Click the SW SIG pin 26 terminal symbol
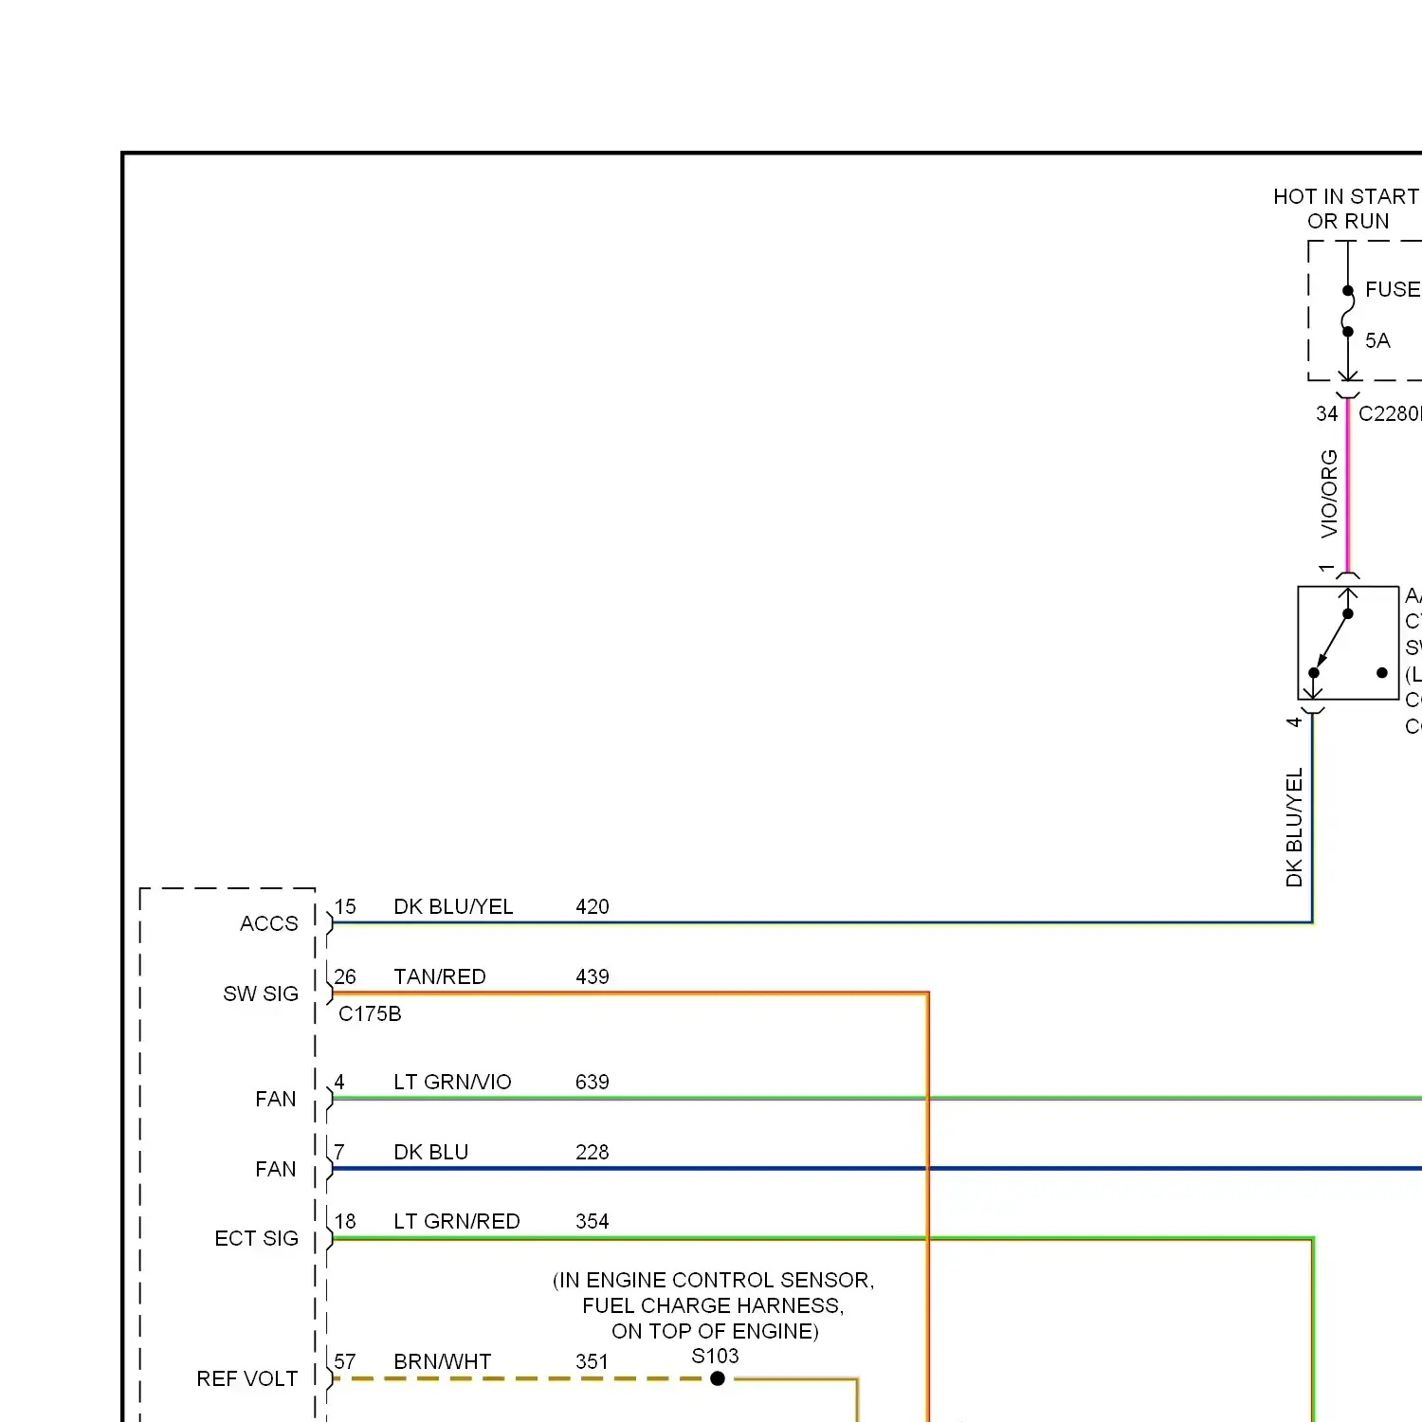The image size is (1422, 1422). coord(329,994)
